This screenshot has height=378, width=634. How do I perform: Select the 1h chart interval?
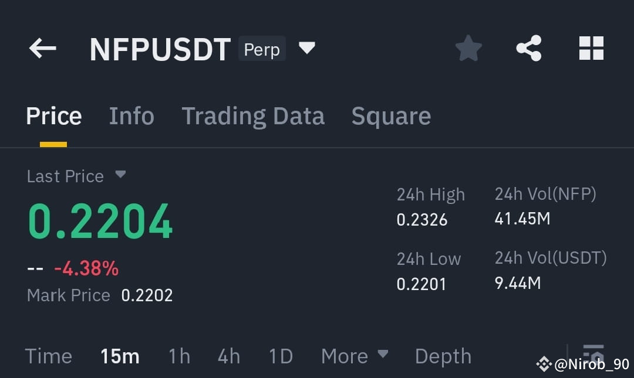[x=179, y=356]
